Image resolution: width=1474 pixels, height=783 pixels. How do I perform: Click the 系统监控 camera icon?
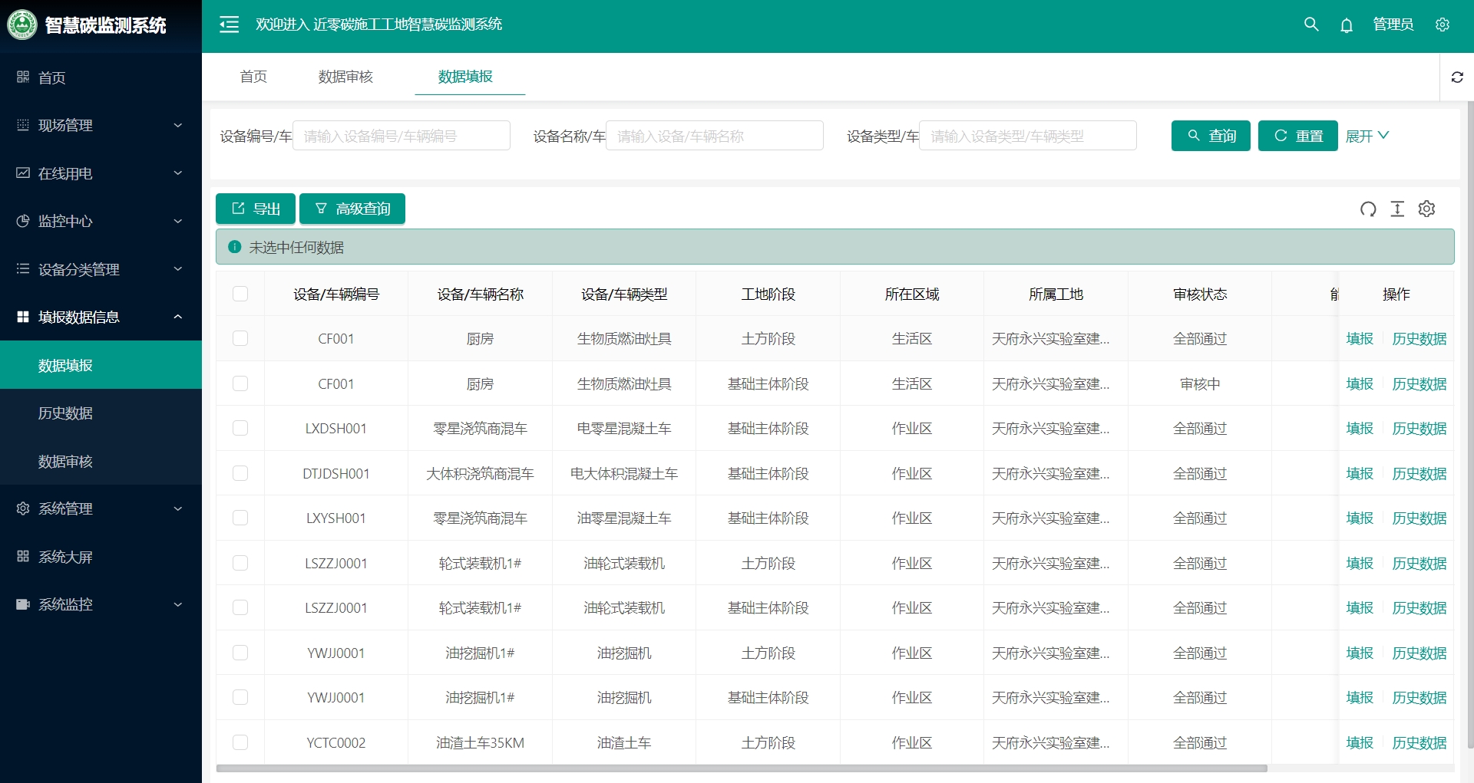point(23,604)
